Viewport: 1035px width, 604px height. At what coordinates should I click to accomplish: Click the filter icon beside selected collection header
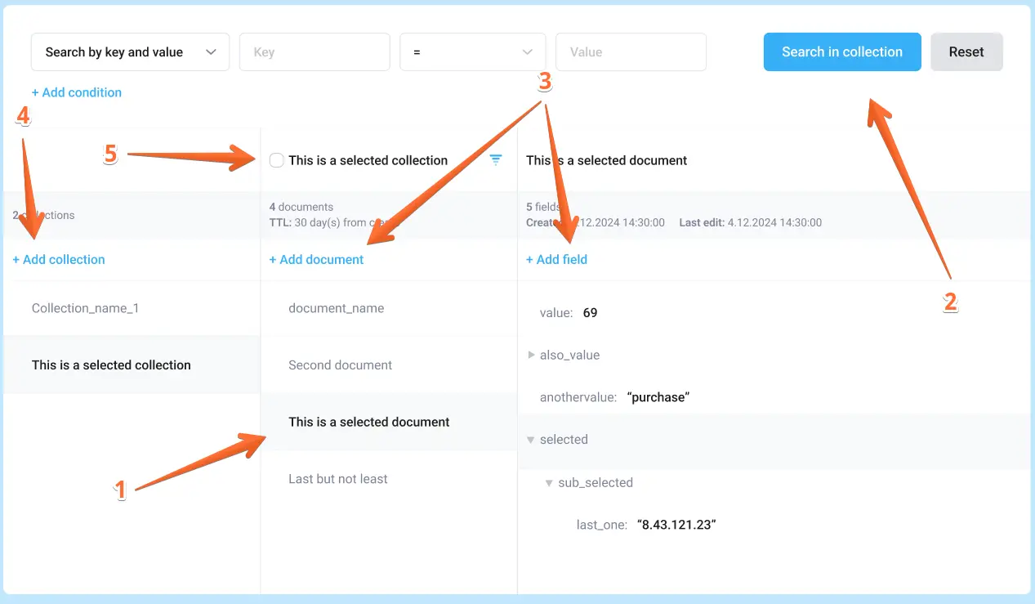click(x=496, y=160)
